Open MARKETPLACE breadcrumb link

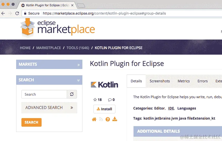tap(49, 48)
